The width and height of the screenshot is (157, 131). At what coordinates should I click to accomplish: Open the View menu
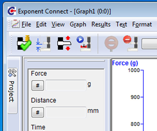click(58, 25)
